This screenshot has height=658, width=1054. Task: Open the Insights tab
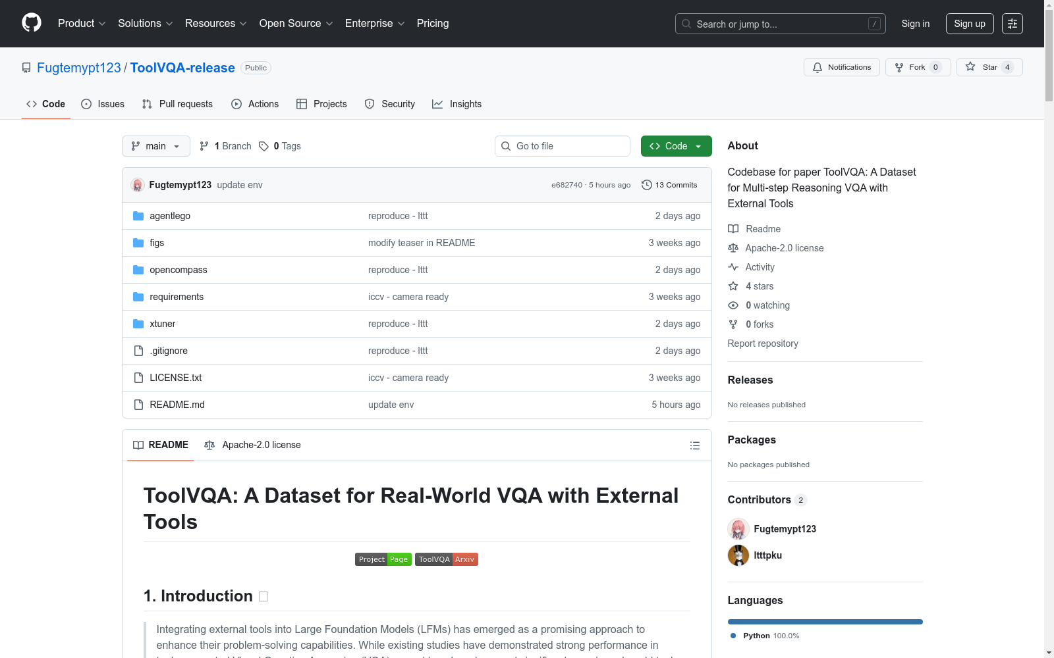457,104
